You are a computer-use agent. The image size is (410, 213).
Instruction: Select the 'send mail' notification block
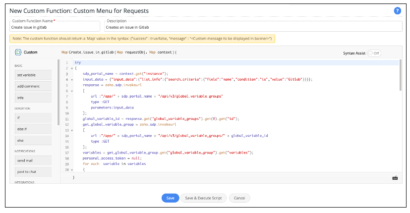coord(33,160)
